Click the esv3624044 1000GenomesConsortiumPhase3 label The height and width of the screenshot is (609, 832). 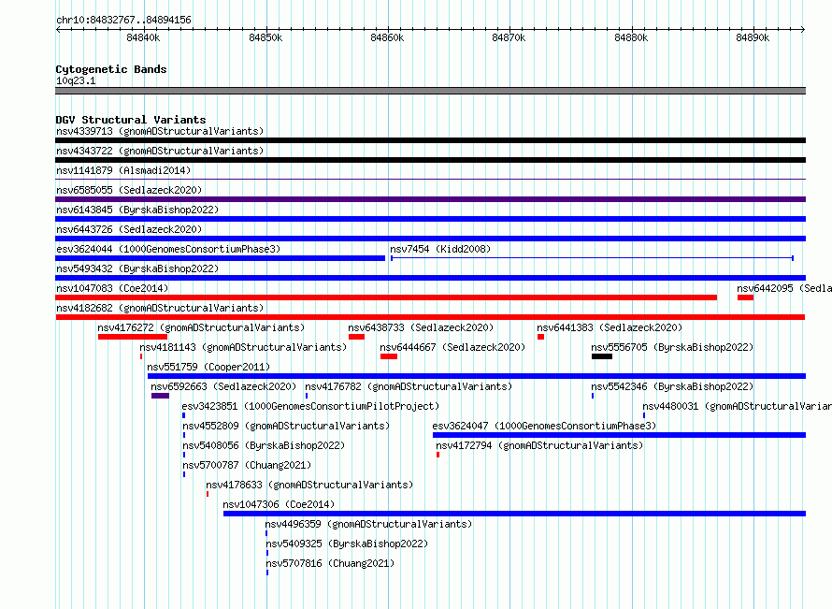pos(168,249)
